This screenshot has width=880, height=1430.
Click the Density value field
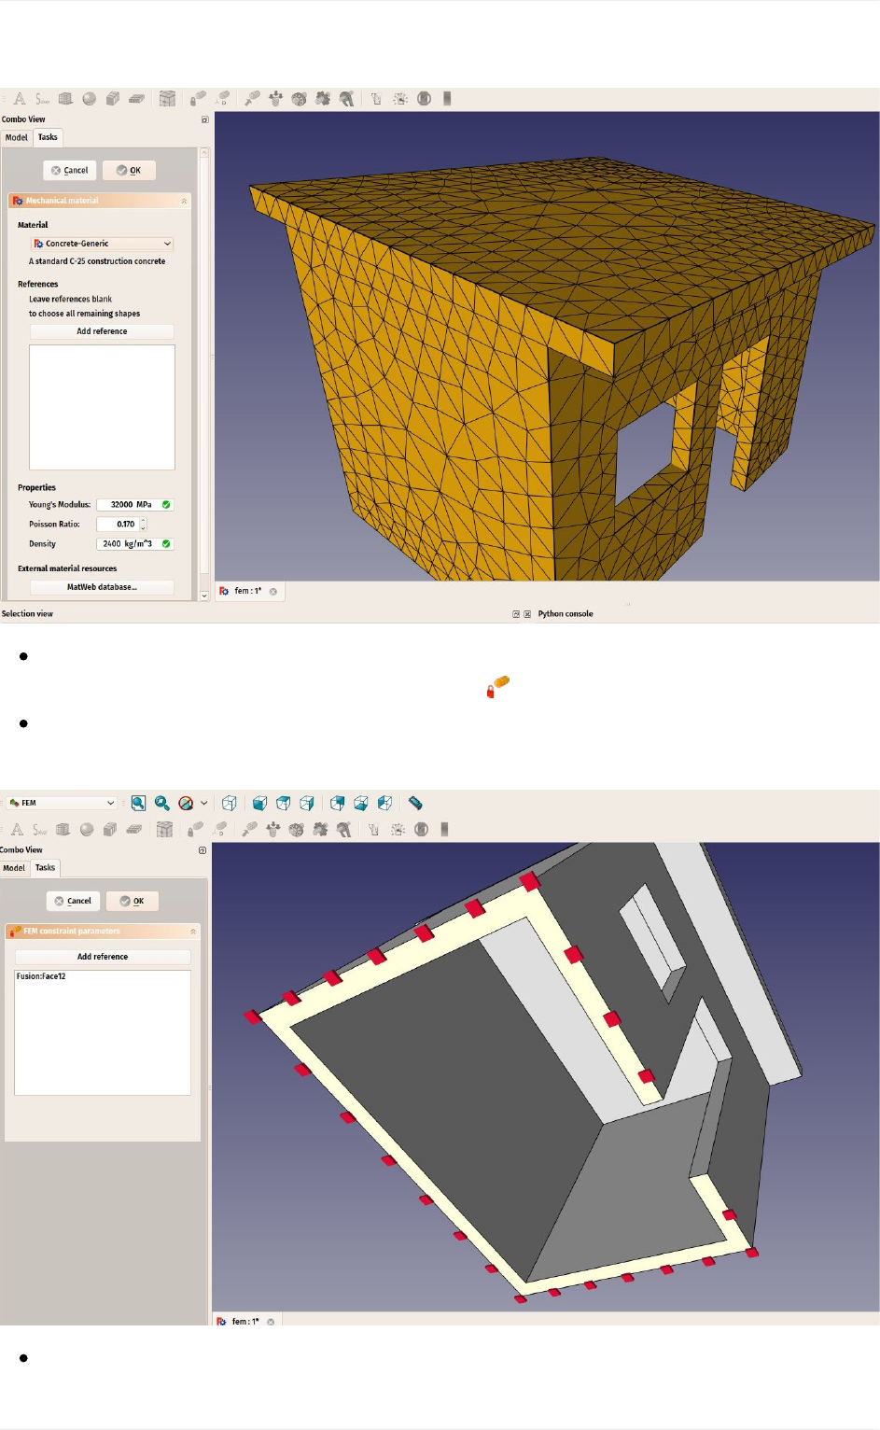pyautogui.click(x=135, y=544)
